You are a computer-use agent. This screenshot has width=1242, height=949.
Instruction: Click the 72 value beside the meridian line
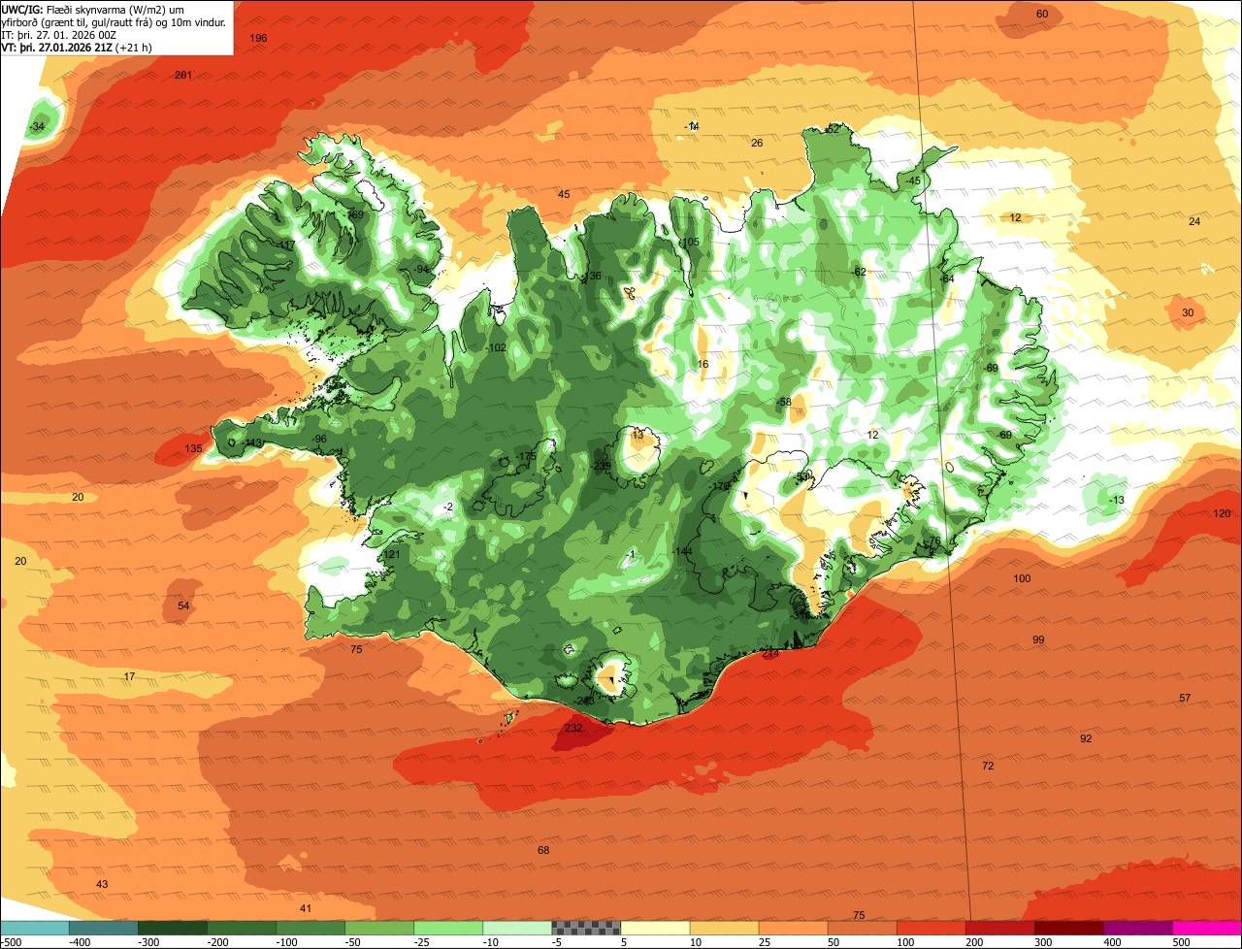tap(988, 766)
